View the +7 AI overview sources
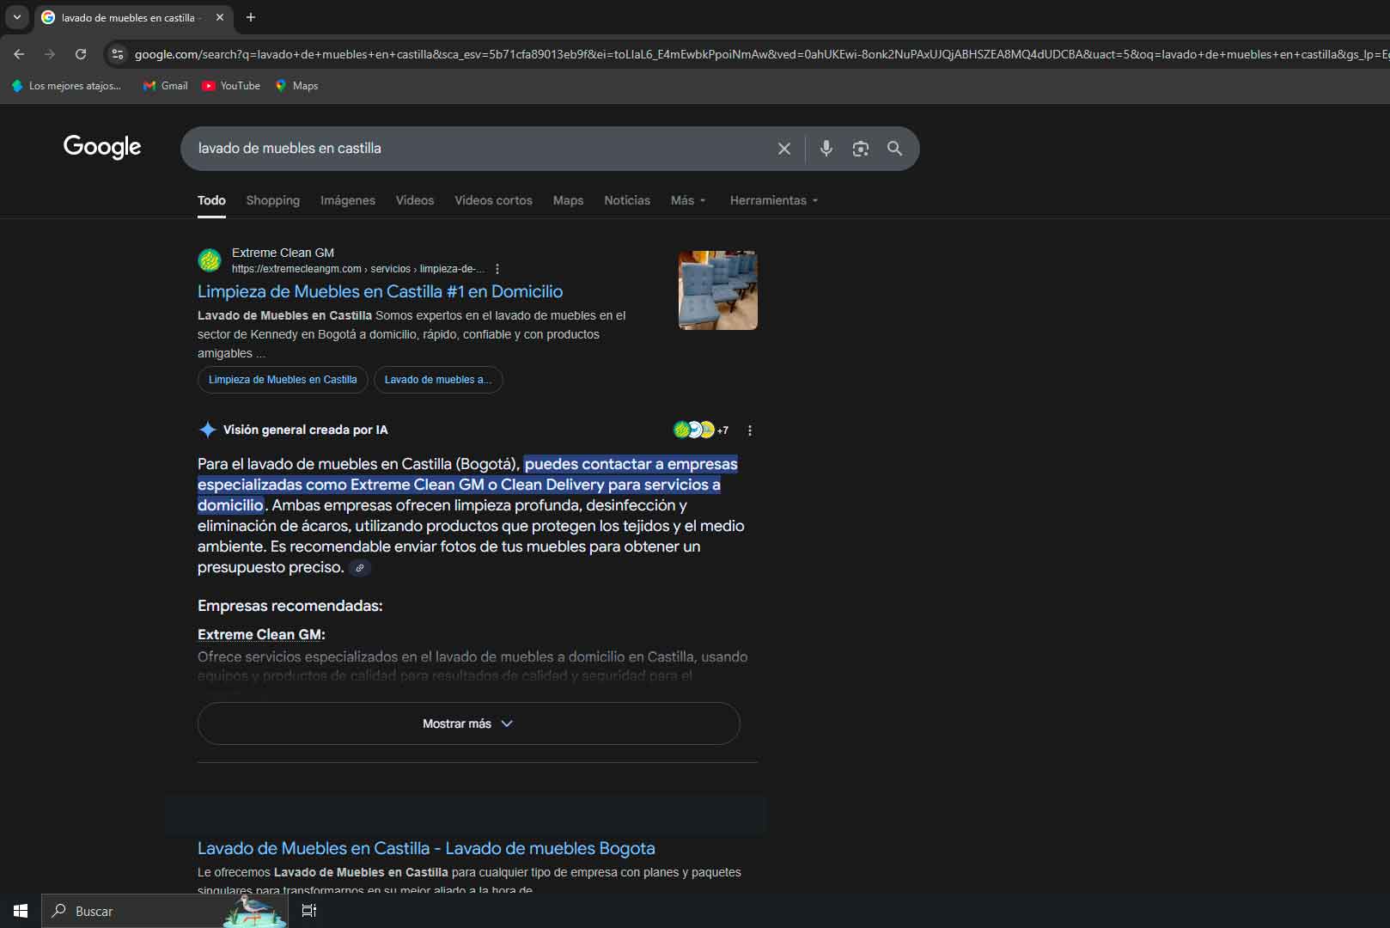This screenshot has height=928, width=1390. pyautogui.click(x=701, y=430)
